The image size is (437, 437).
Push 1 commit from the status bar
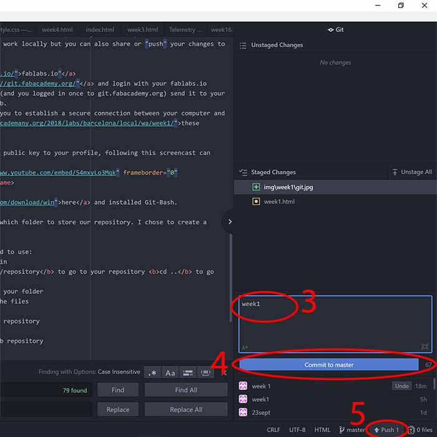[386, 430]
